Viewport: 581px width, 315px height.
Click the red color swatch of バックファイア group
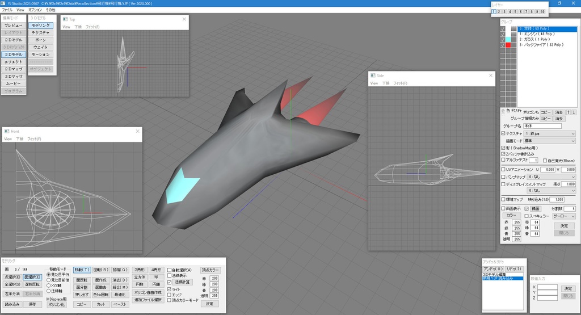(508, 45)
